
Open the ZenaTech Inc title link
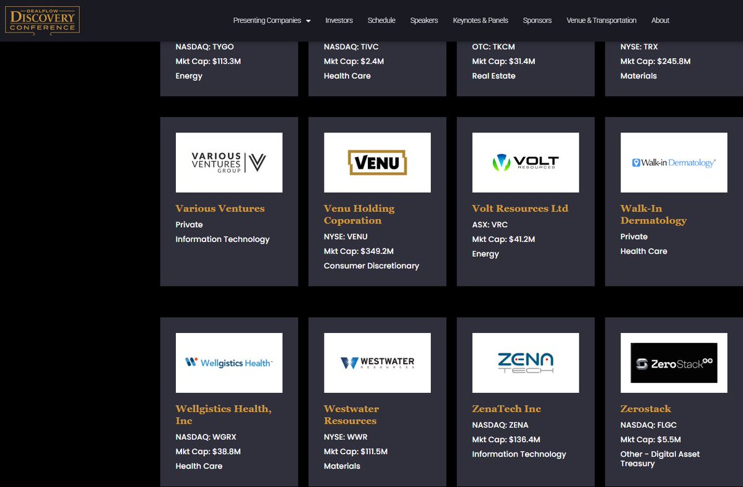(506, 409)
